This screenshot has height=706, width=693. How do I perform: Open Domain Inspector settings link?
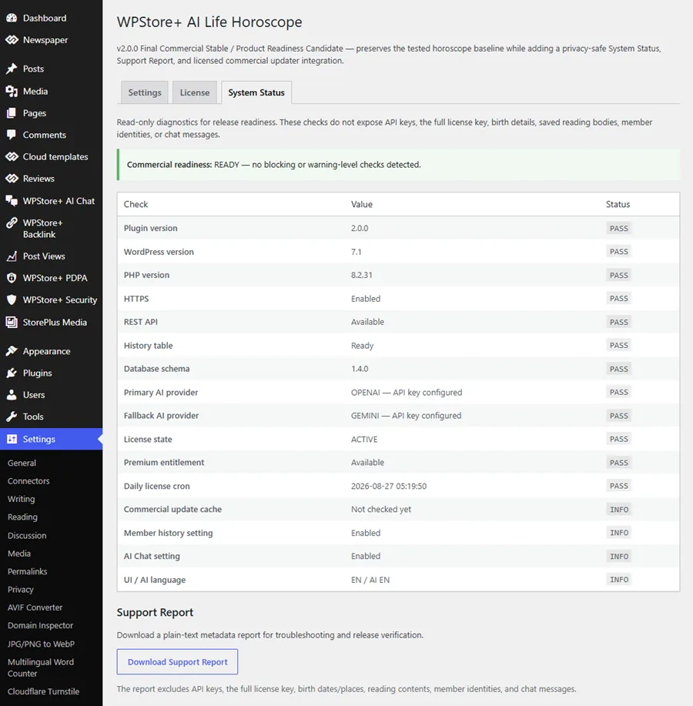[41, 625]
